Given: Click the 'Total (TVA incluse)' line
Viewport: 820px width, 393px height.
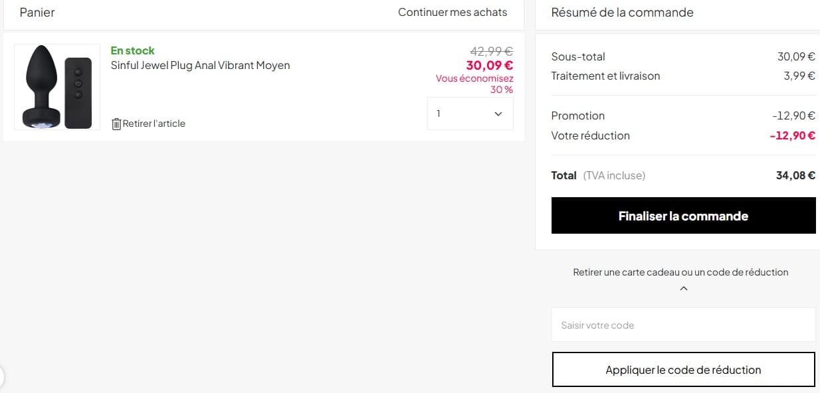Looking at the screenshot, I should coord(598,175).
